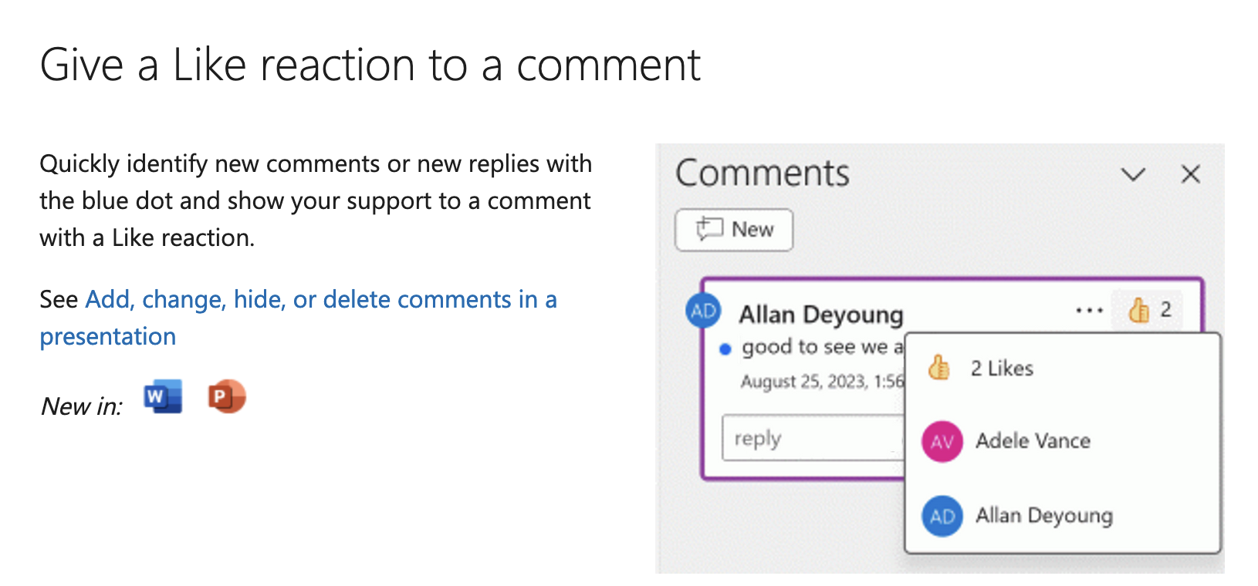Open the comment's more options ellipsis
1258x586 pixels.
[1089, 311]
